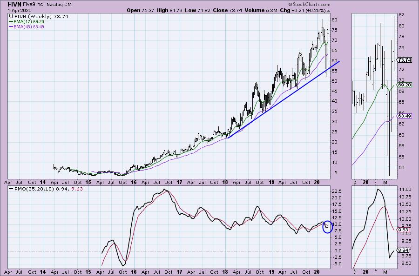419x276 pixels.
Task: Click the Five9 Inc. company name
Action: point(34,5)
